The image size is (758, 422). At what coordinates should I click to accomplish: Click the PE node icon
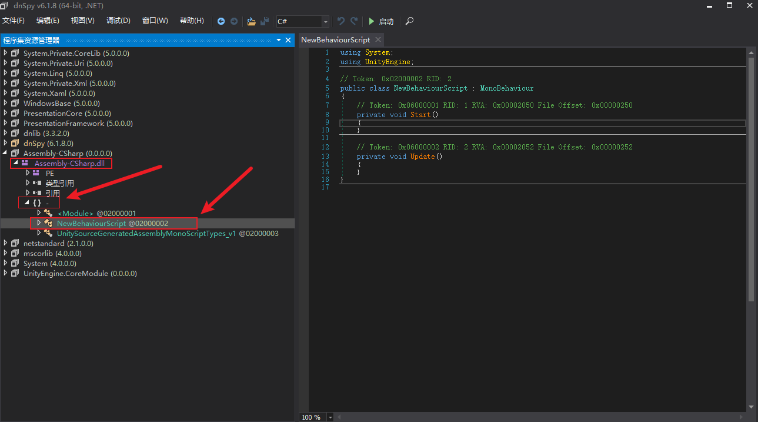(36, 173)
